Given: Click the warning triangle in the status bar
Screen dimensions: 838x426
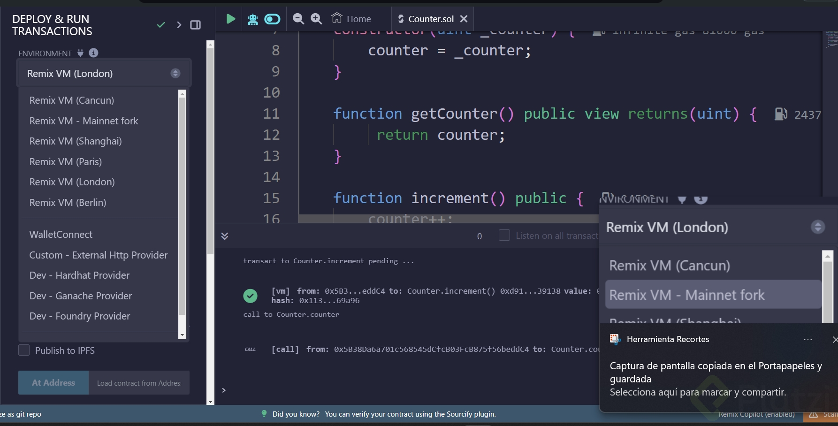Looking at the screenshot, I should (813, 414).
